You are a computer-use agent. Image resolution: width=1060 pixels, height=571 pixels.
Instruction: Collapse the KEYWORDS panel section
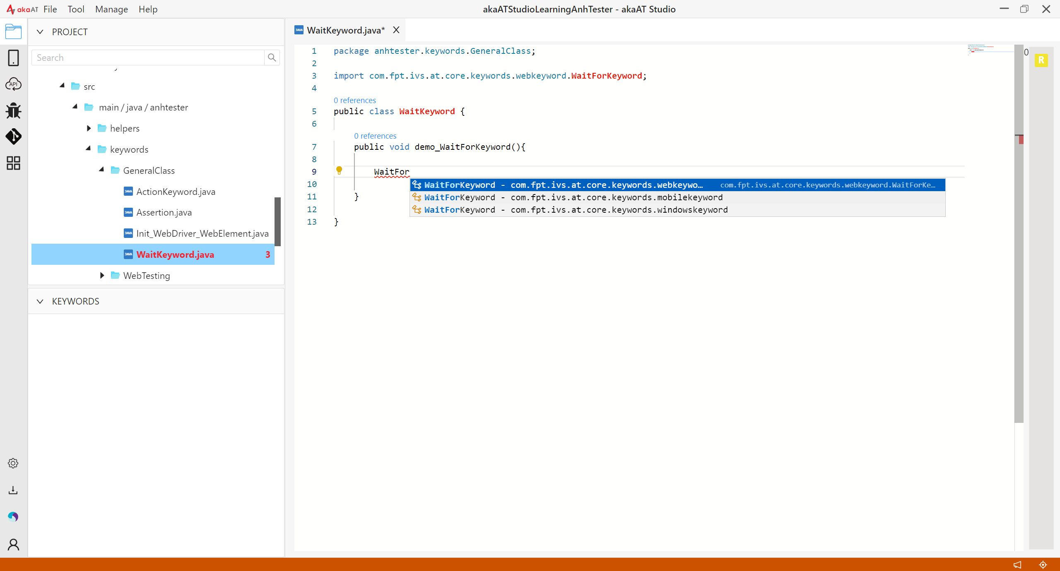click(x=40, y=301)
